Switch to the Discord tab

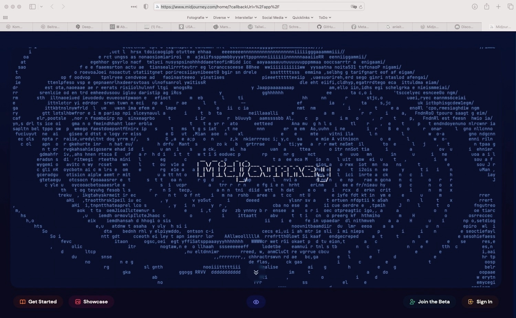(464, 27)
